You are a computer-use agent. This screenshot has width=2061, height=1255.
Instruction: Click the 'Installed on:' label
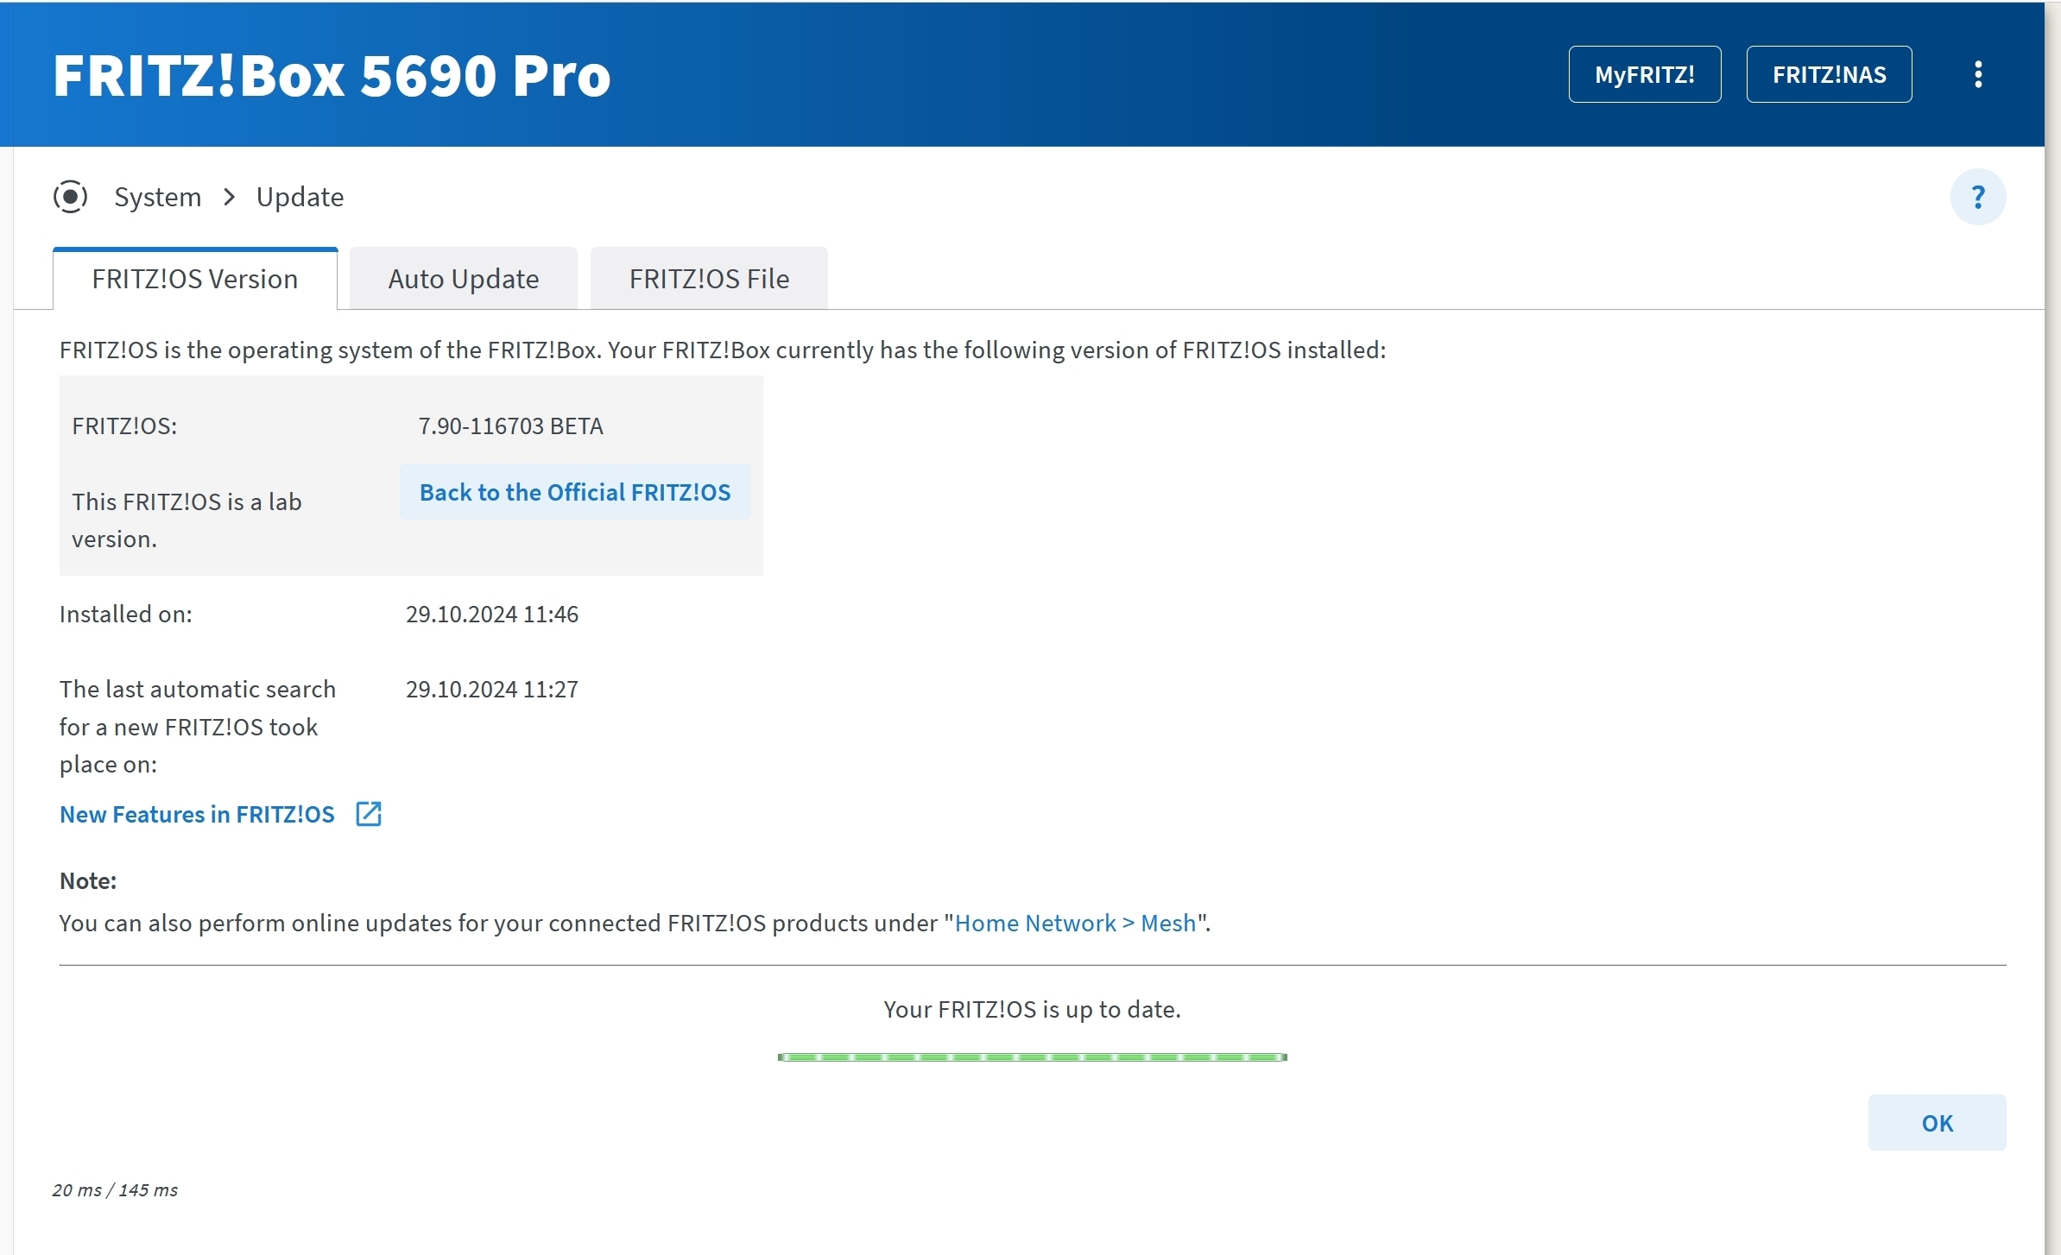[x=126, y=614]
